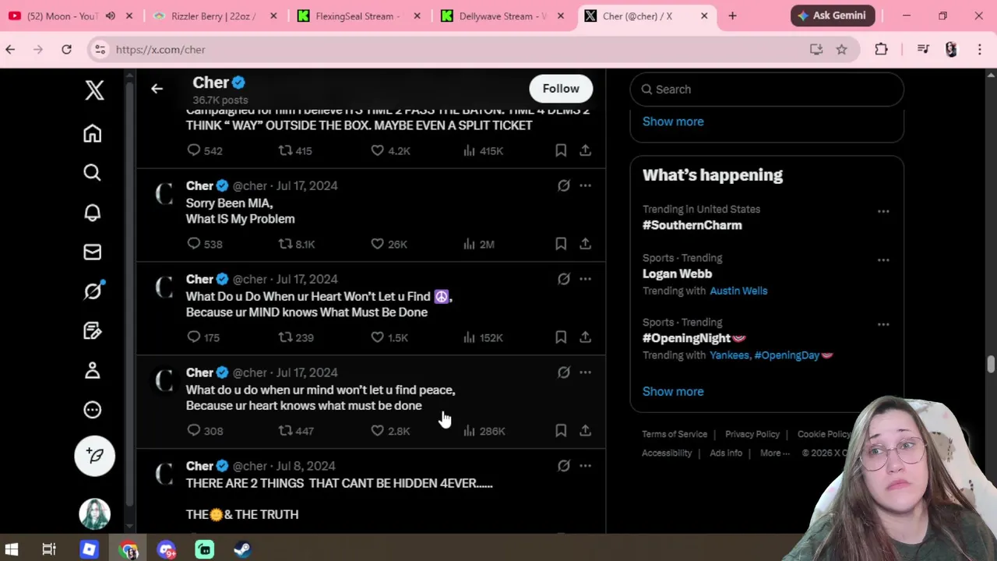Click the X search input field
Image resolution: width=997 pixels, height=561 pixels.
tap(766, 90)
